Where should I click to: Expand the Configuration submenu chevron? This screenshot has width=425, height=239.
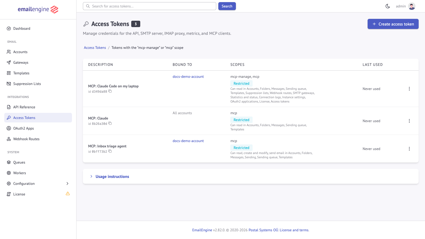67,183
